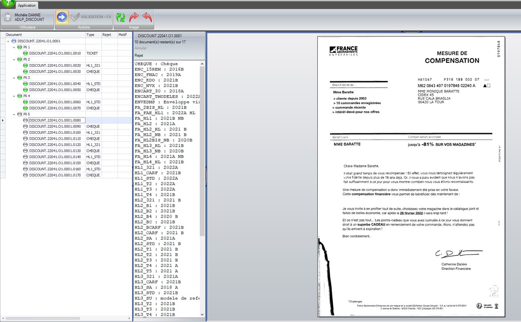Click the grey icon of document .0001.0090
The width and height of the screenshot is (521, 322).
pos(25,126)
